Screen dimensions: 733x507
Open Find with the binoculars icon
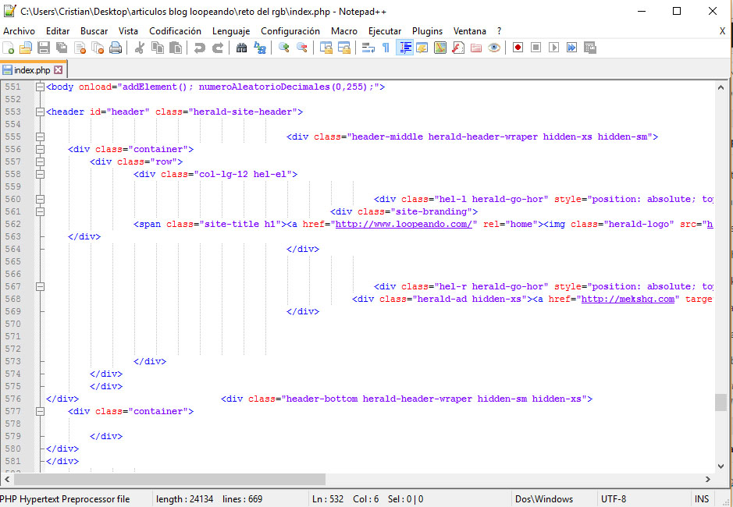(241, 48)
